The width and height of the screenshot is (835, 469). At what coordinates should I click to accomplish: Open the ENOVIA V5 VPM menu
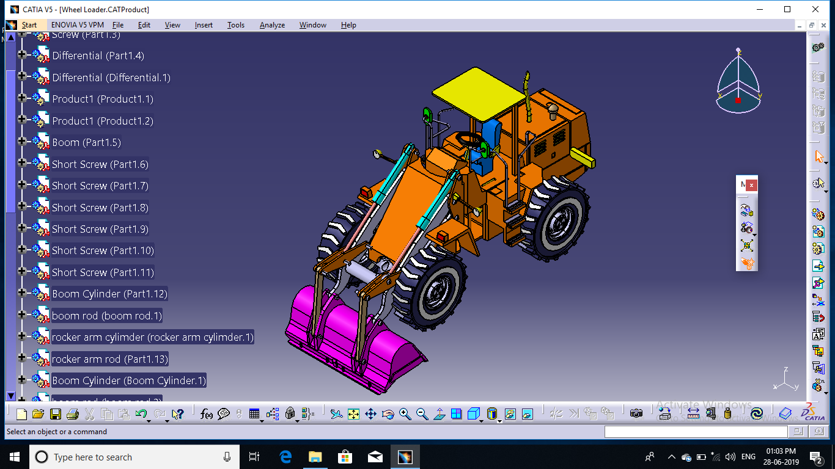click(78, 25)
